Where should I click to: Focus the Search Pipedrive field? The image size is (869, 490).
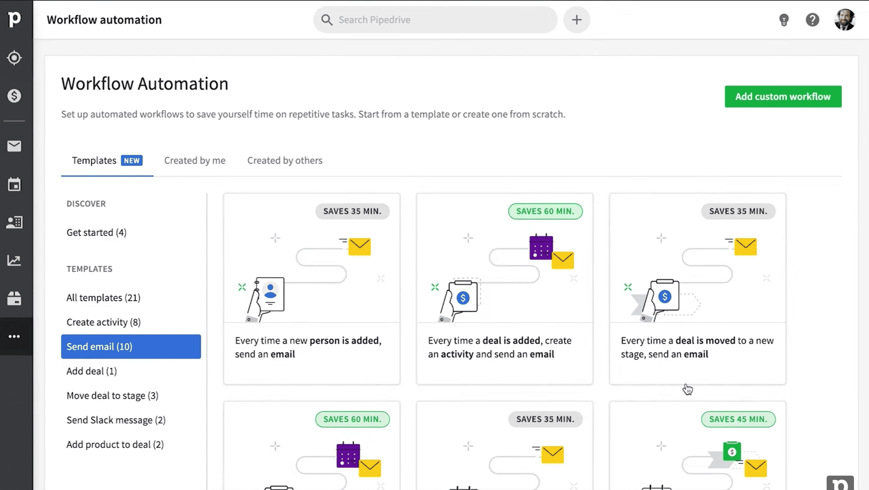tap(435, 20)
